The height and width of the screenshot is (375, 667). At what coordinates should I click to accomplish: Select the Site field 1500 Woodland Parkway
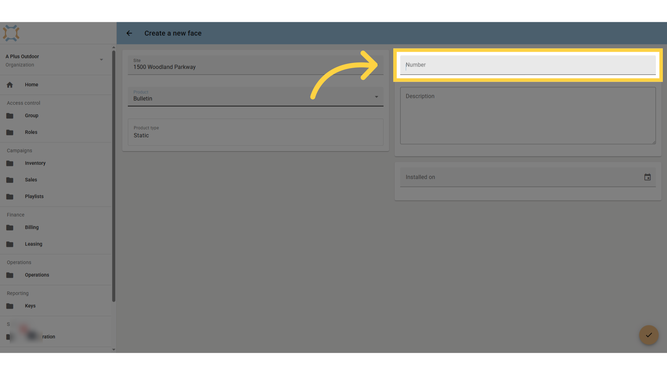tap(256, 65)
